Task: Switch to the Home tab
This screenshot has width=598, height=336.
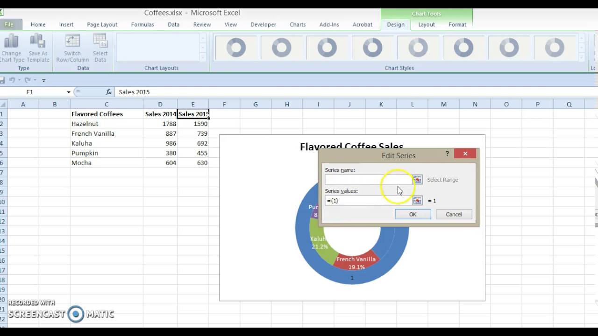Action: point(38,24)
